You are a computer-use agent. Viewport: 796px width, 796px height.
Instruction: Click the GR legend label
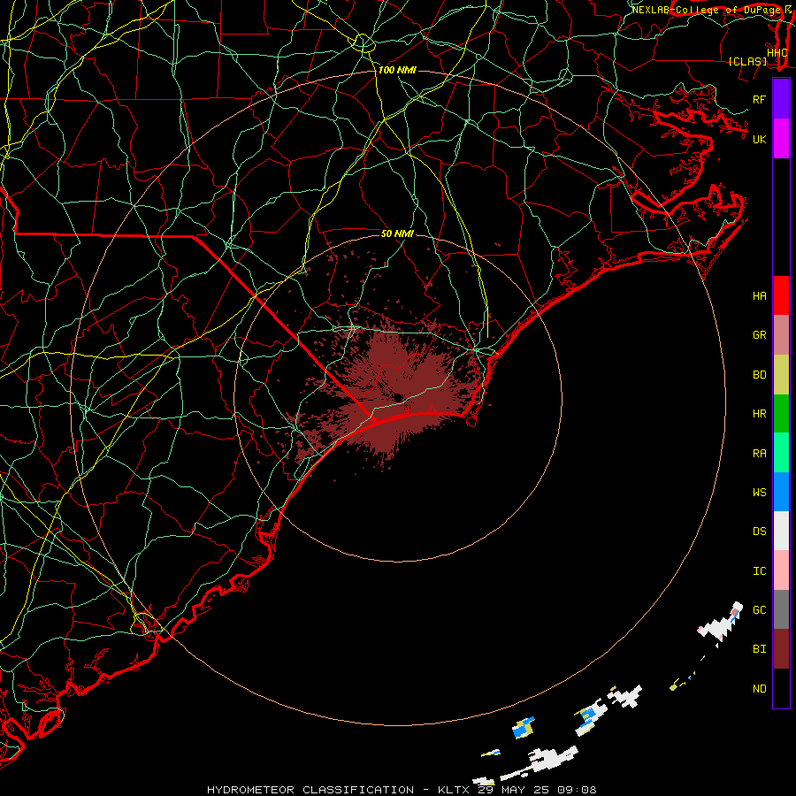[759, 335]
